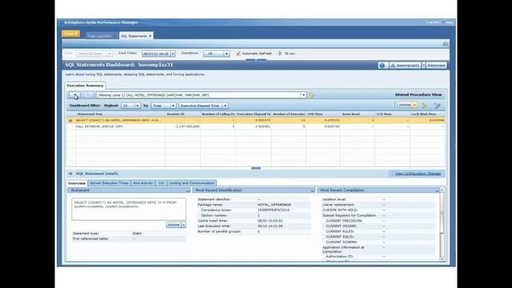Click the icon right of nesting level dropdown
This screenshot has width=512, height=288.
311,95
